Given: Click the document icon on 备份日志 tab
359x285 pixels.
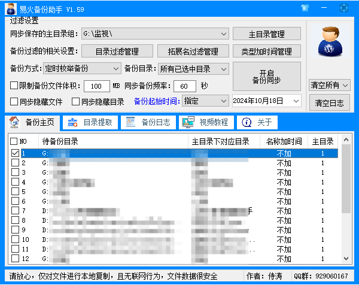Looking at the screenshot, I should (130, 122).
